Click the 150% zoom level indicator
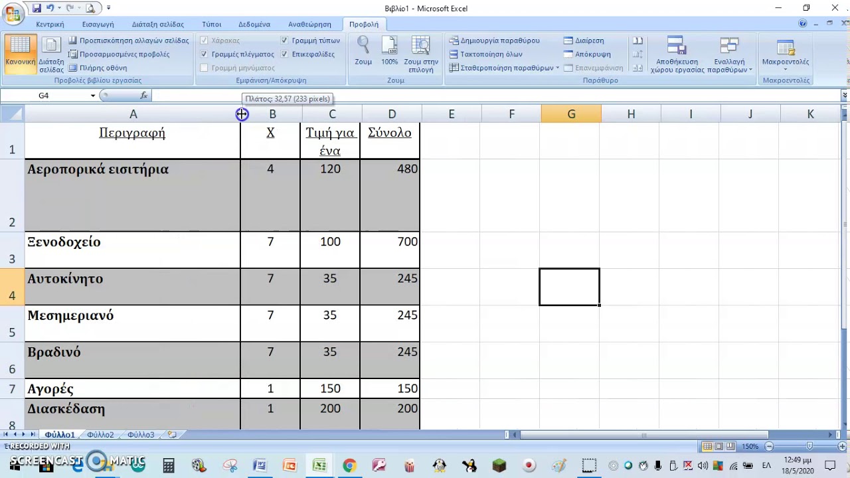Screen dimensions: 850x478 pos(750,446)
